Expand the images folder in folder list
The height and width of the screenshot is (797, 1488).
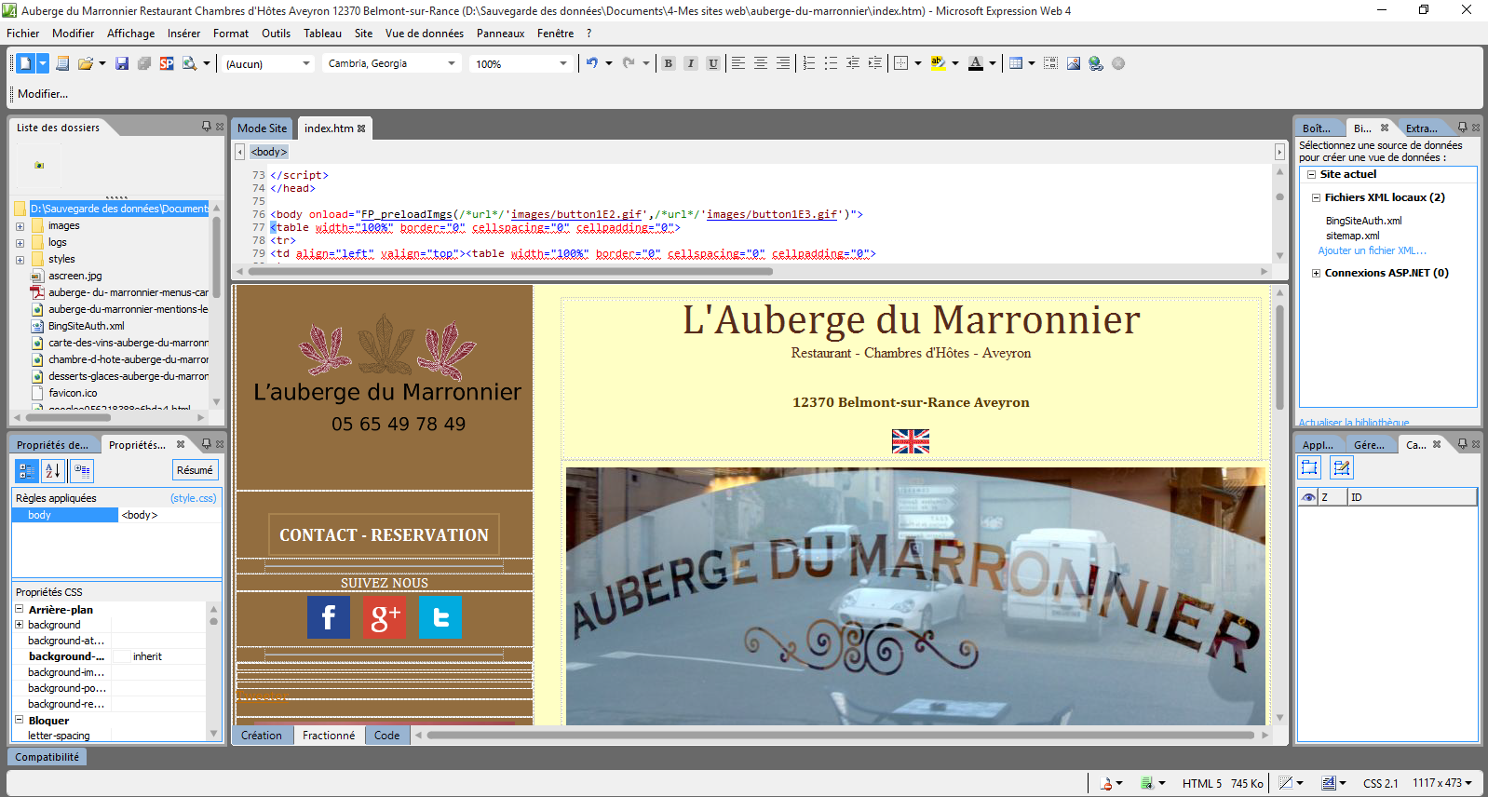[20, 226]
